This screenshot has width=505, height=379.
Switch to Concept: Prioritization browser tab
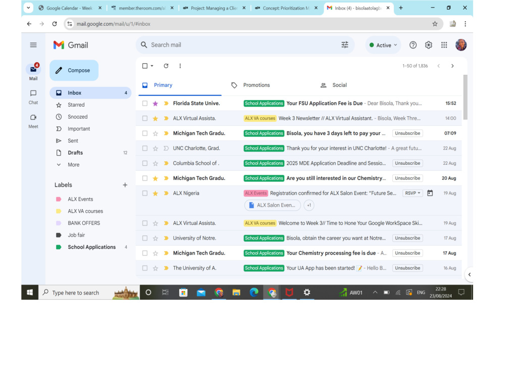pyautogui.click(x=286, y=8)
